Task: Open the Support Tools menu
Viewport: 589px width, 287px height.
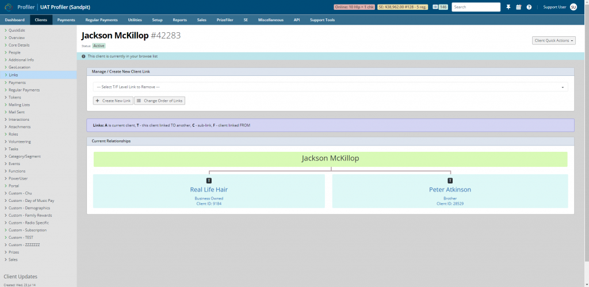Action: [322, 20]
